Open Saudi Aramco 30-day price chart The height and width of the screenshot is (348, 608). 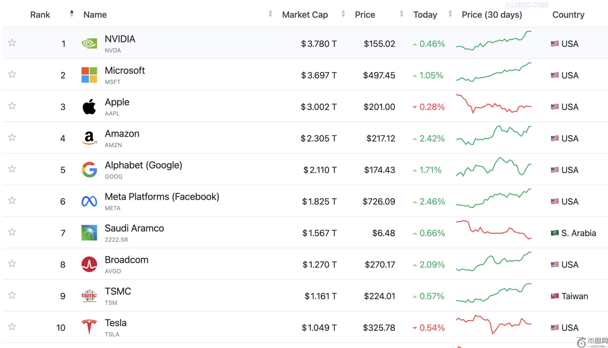(494, 230)
